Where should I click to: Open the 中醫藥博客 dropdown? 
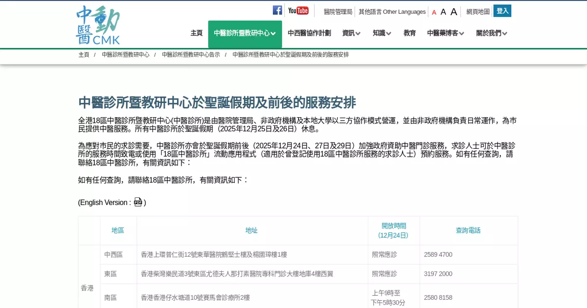[x=445, y=33]
